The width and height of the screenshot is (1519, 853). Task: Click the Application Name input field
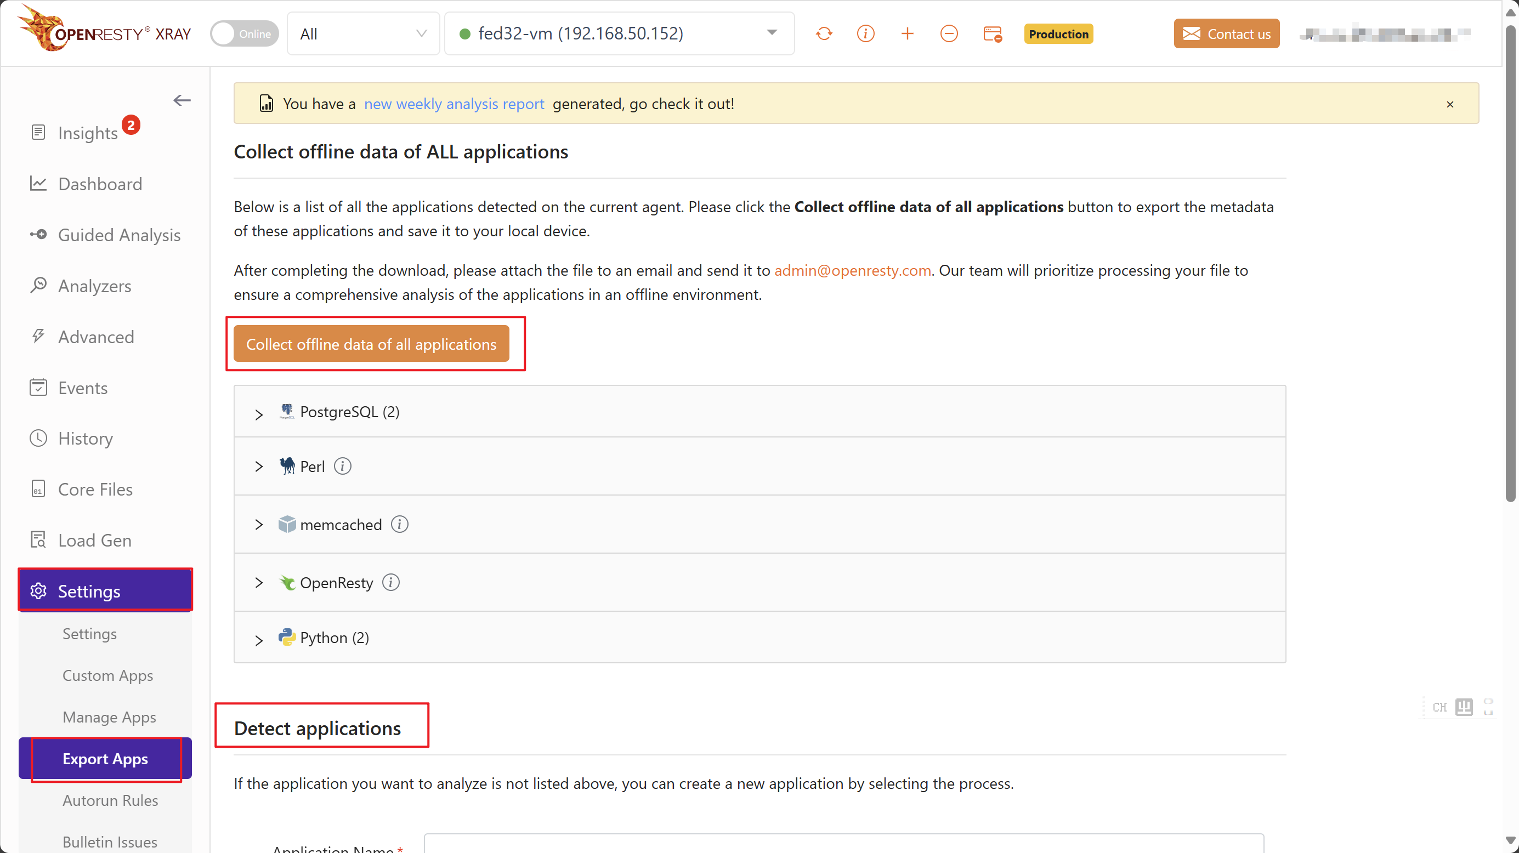coord(843,844)
